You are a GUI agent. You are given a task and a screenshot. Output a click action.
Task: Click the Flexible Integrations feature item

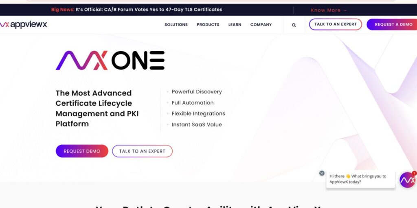(x=198, y=114)
